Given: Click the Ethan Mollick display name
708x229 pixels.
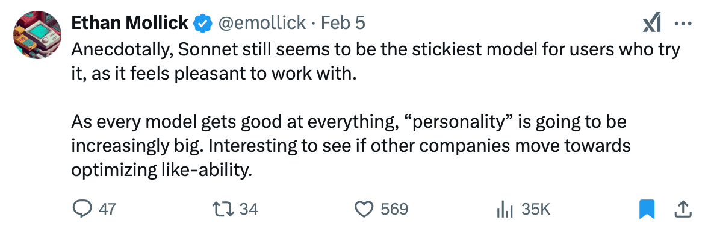Looking at the screenshot, I should pos(129,23).
